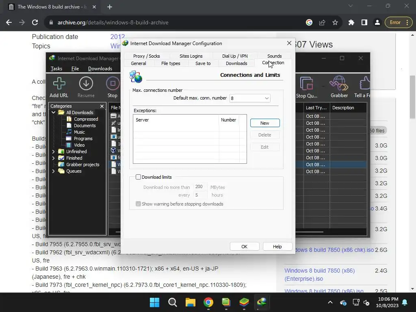Switch to the File types tab
416x312 pixels.
point(171,63)
